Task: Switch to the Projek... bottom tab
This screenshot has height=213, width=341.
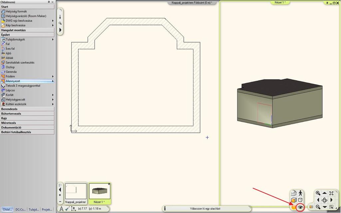Action: (x=47, y=210)
